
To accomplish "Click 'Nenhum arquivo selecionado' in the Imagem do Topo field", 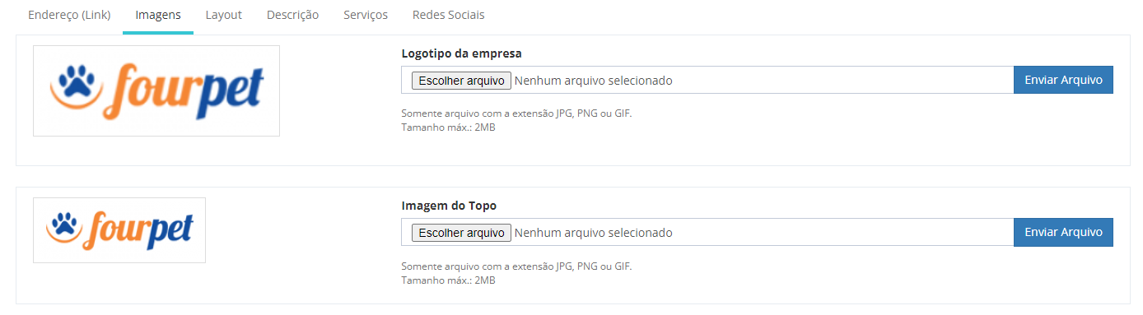I will pyautogui.click(x=593, y=233).
